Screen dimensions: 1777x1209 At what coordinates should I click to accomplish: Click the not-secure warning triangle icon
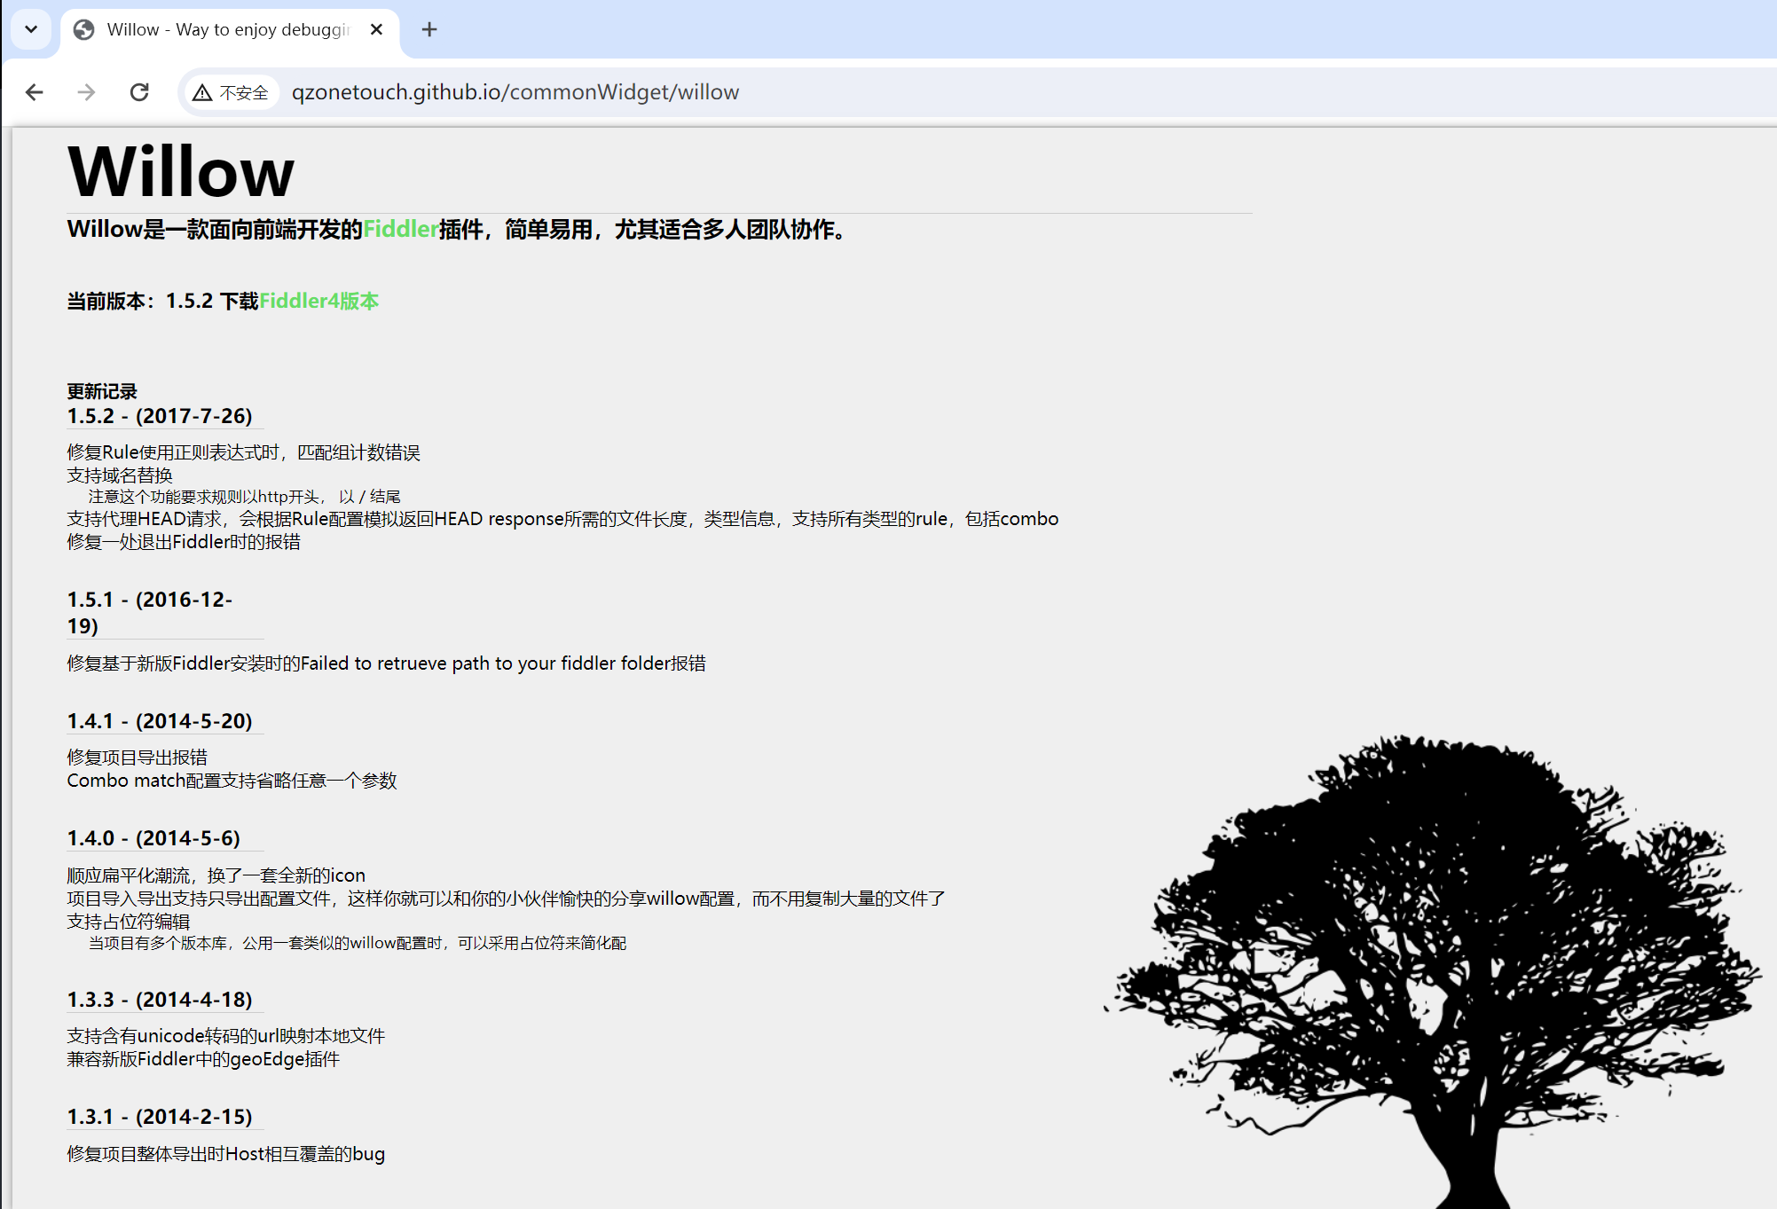(x=202, y=93)
